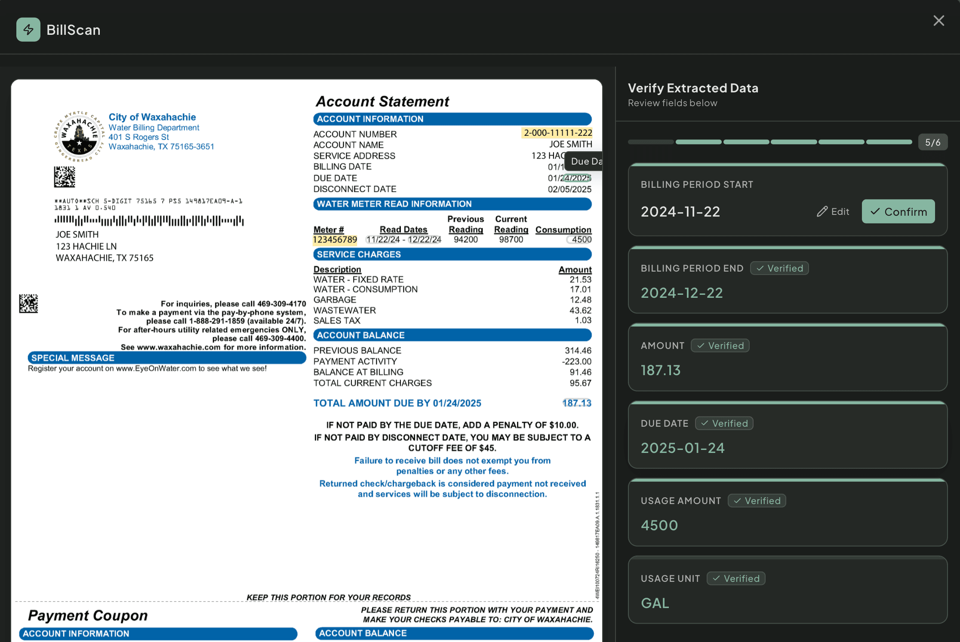Click the Verified badge on Usage Unit

tap(735, 578)
